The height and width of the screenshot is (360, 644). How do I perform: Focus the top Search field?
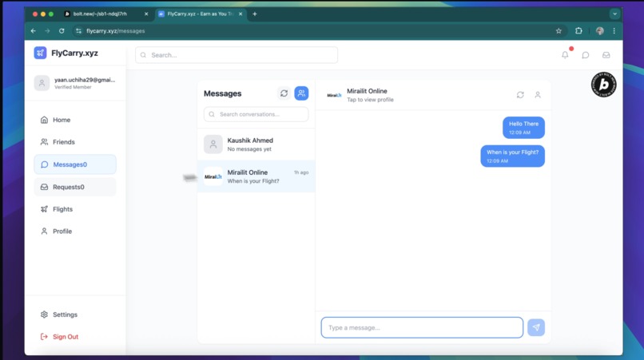tap(237, 55)
